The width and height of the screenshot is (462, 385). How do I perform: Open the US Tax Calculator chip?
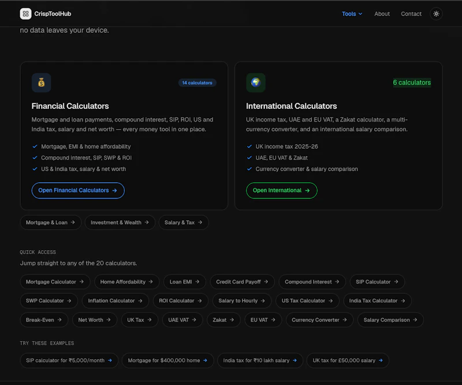(x=307, y=301)
